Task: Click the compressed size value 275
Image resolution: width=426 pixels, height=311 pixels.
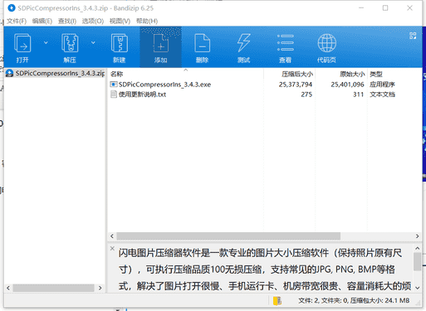Action: (306, 95)
